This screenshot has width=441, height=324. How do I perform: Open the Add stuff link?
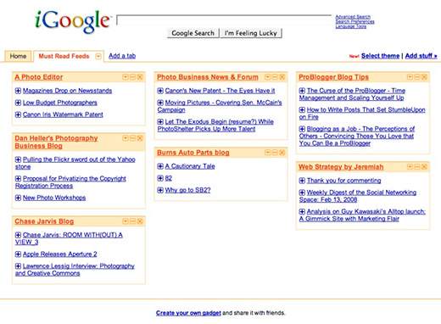(421, 56)
